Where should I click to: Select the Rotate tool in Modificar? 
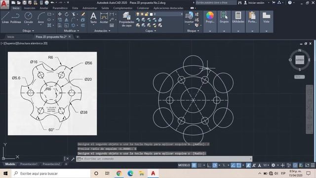67,14
